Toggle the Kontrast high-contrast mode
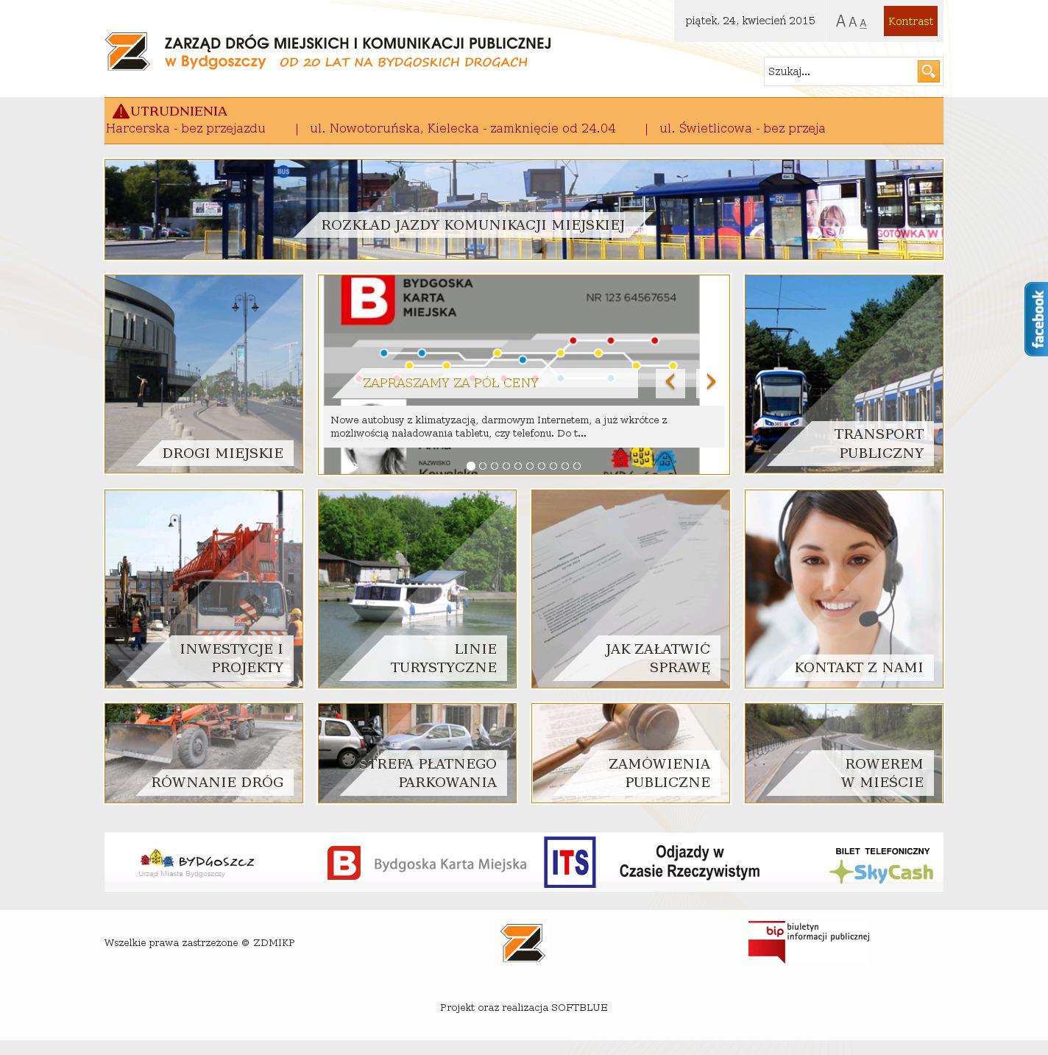The image size is (1048, 1055). [910, 21]
